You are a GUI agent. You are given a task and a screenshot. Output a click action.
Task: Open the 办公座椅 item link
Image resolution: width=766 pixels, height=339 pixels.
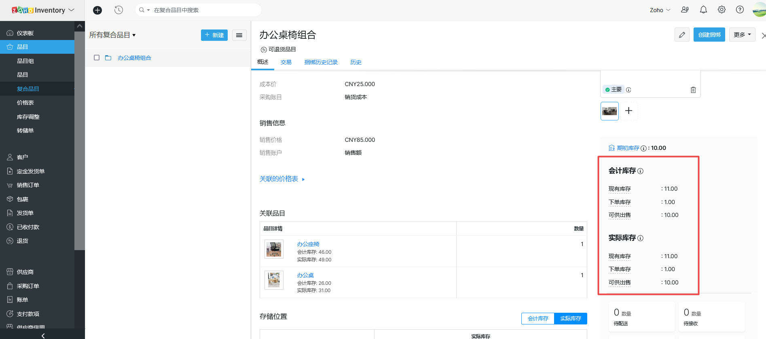point(308,244)
